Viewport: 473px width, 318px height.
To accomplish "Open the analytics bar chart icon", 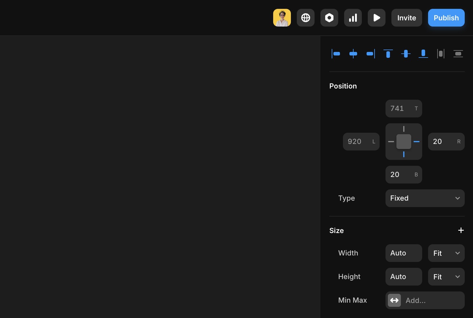I will coord(353,18).
